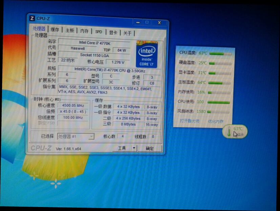Click the CPU温度 progress bar

(x=221, y=54)
